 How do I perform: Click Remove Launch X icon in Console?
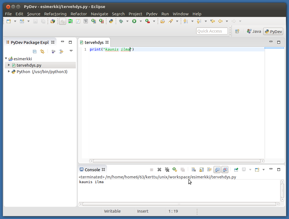click(159, 170)
